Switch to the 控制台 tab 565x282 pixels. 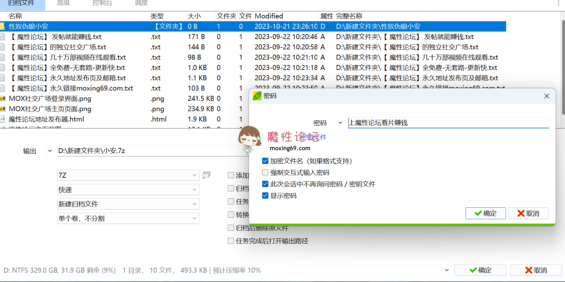click(103, 4)
